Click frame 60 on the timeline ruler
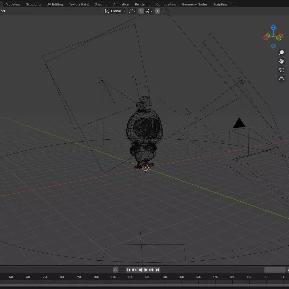Screen dimensions: 289x289 point(28,277)
